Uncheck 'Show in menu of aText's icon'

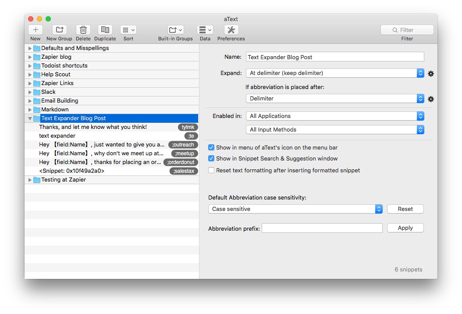(211, 147)
